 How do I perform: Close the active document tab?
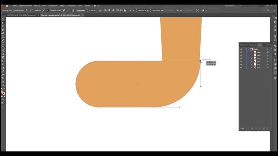83,15
